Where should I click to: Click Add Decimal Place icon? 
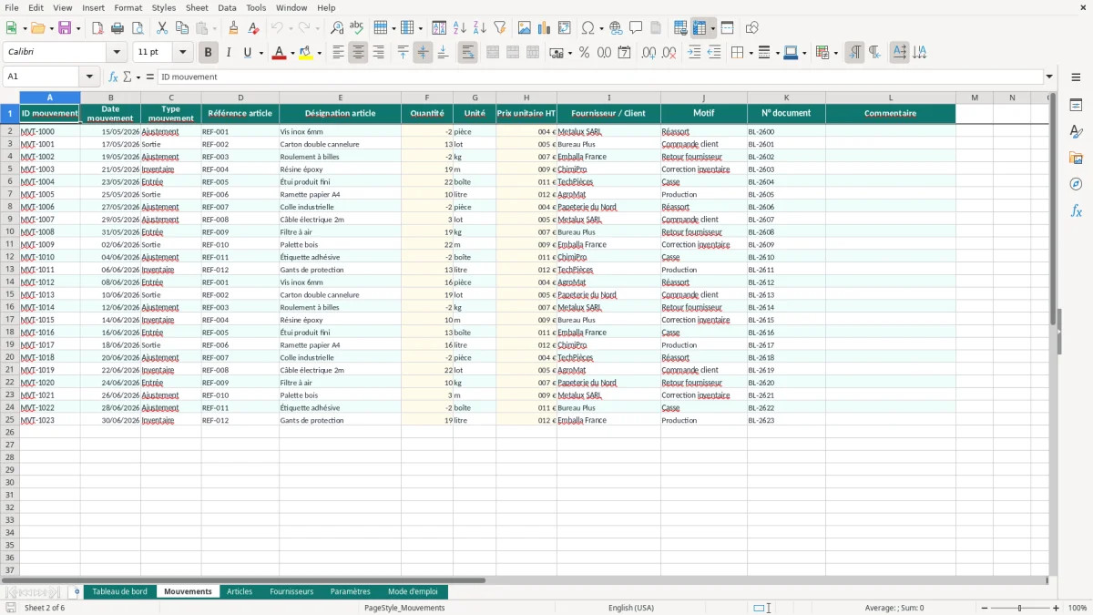pos(649,53)
